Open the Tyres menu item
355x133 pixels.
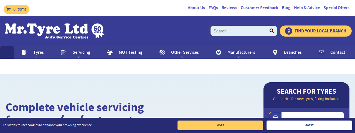pos(39,52)
